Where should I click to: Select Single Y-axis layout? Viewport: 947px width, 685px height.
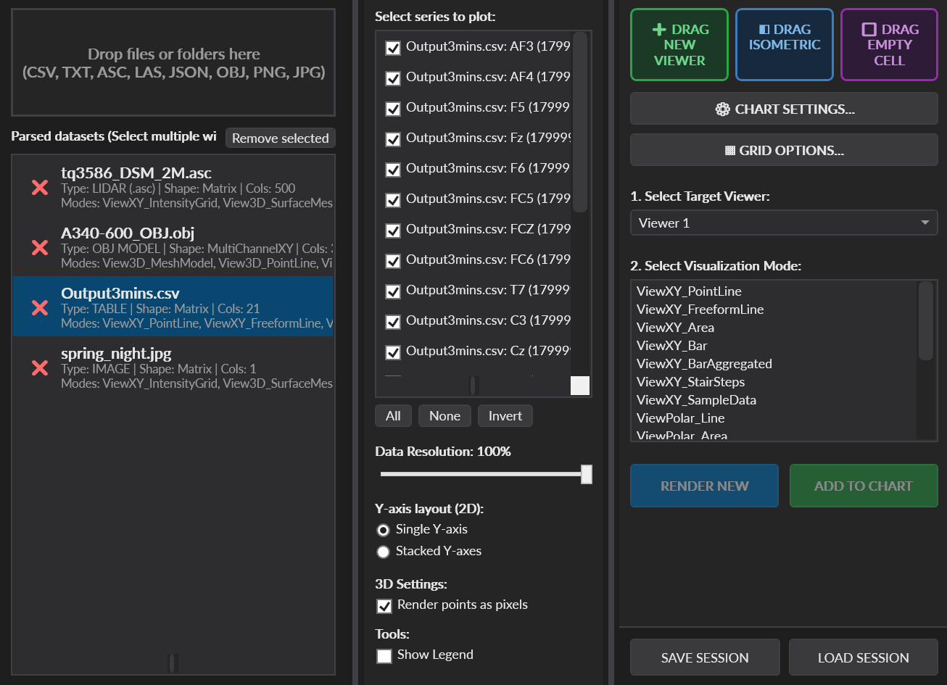[384, 530]
